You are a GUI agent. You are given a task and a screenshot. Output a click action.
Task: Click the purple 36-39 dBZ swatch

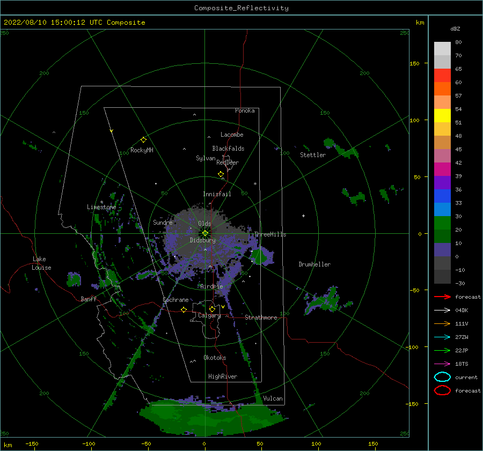[x=442, y=182]
